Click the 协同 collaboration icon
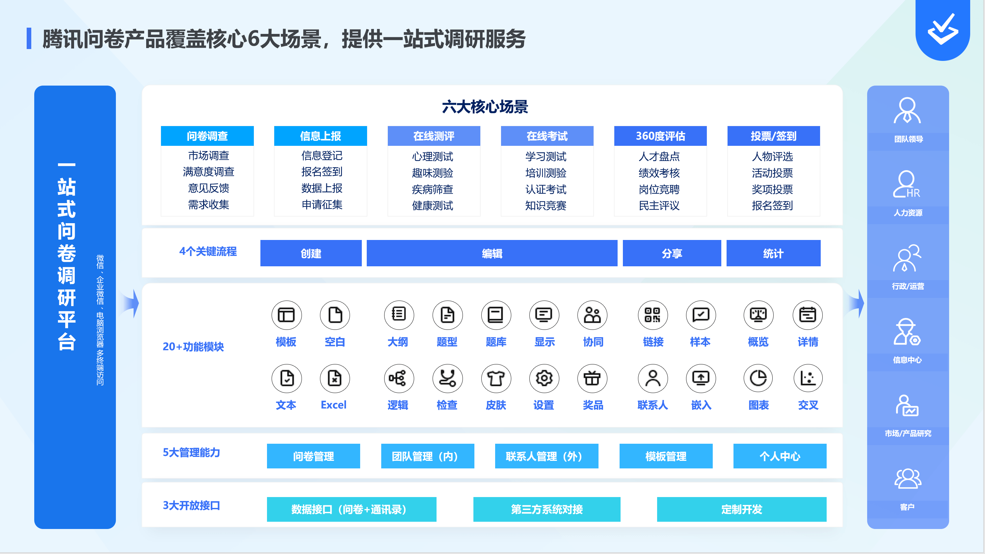 (592, 315)
